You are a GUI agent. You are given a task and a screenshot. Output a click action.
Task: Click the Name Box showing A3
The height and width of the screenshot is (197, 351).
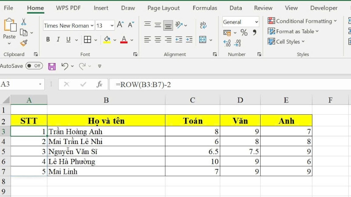[20, 84]
